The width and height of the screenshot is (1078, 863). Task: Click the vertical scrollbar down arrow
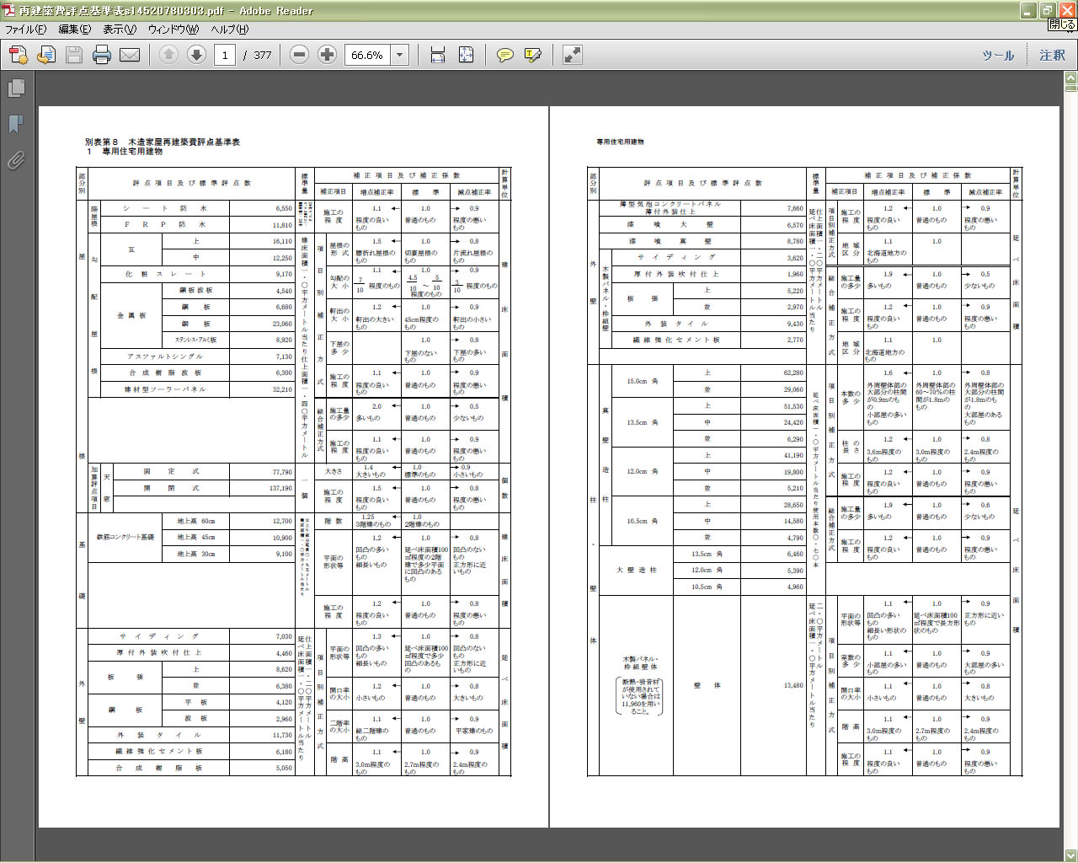[x=1071, y=855]
